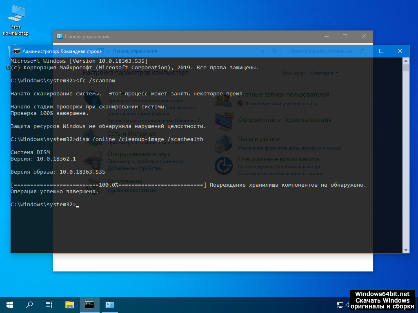This screenshot has height=313, width=418.
Task: Select the Command Prompt taskbar button
Action: pos(89,304)
